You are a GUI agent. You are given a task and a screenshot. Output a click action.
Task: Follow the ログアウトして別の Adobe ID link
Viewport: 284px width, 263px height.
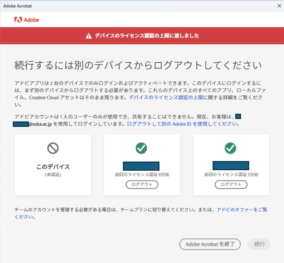[183, 124]
